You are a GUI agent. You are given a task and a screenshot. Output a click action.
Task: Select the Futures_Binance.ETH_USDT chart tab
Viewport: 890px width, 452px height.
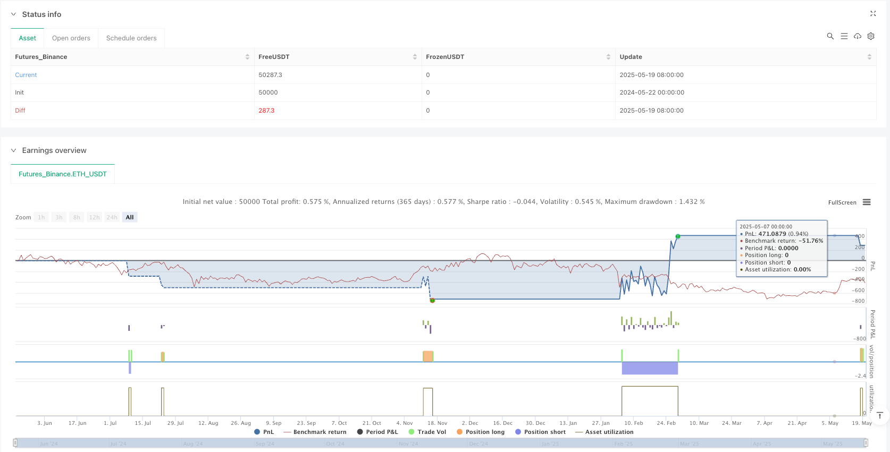63,174
